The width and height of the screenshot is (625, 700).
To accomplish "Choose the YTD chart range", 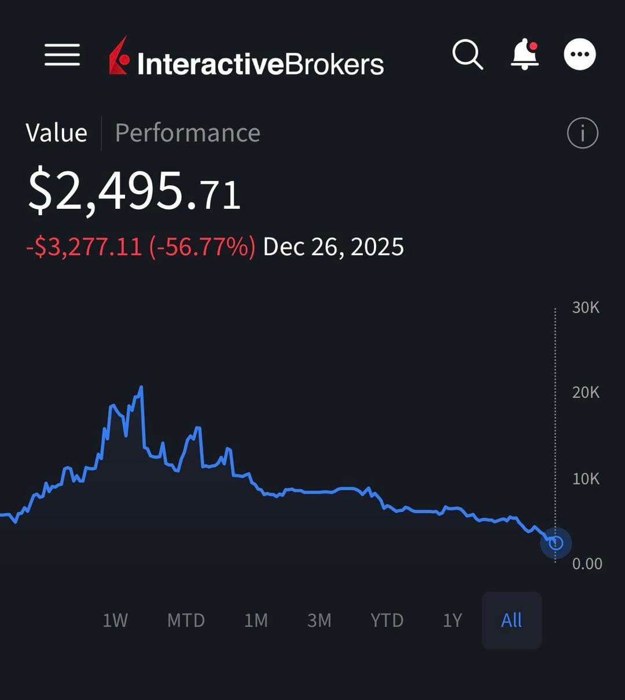I will pos(387,620).
